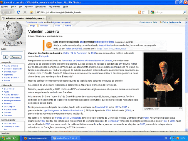The width and height of the screenshot is (188, 141).
Task: Click the search magnifier icon in Google box
Action: 185,12
